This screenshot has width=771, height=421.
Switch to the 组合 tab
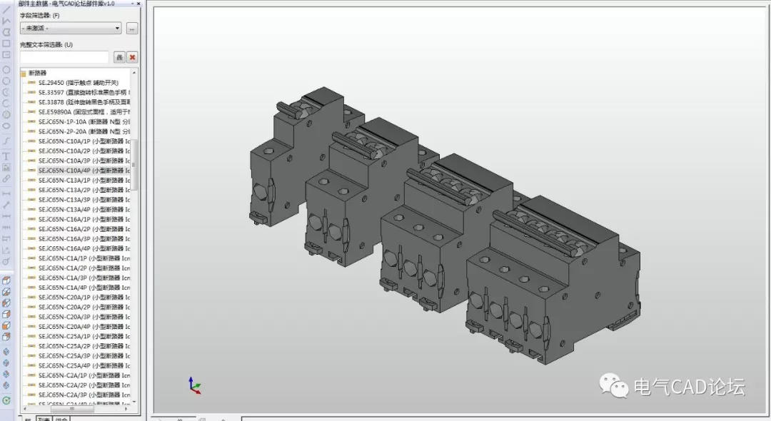(61, 418)
